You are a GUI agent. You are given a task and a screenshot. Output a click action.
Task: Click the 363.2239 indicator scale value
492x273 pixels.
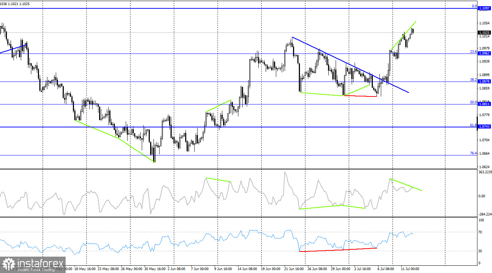click(484, 172)
